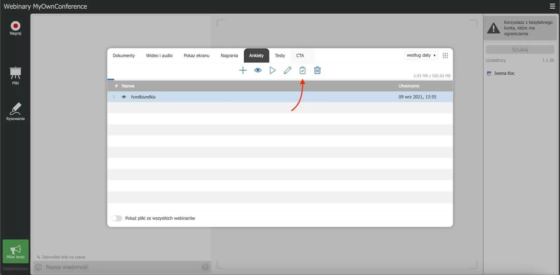Select the Rysowanie drawing tool
This screenshot has height=275, width=560.
[15, 112]
